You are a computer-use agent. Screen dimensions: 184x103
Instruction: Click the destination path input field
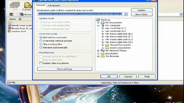[80, 14]
